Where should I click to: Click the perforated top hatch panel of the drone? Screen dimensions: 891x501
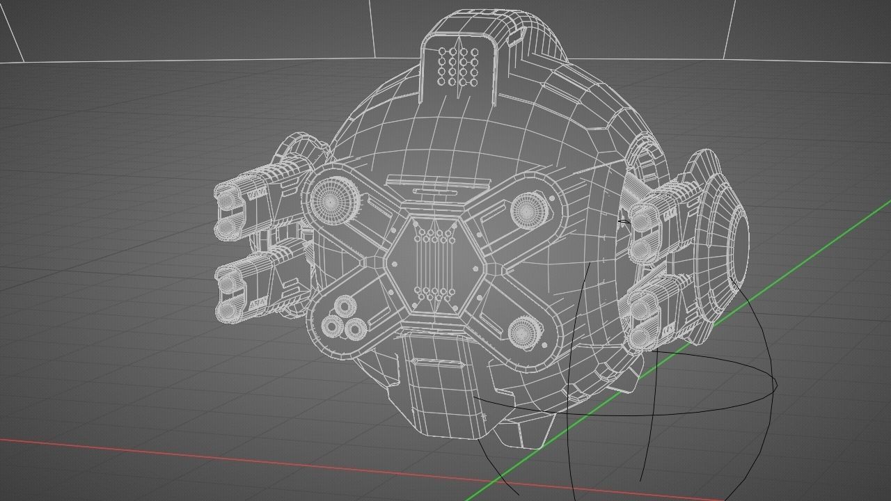[x=459, y=68]
